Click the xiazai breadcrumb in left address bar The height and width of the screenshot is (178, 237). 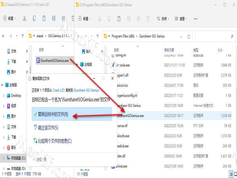tap(40, 36)
